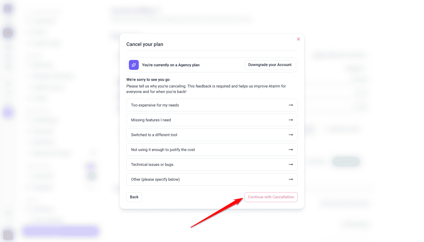
Task: Click blurred purple button at sidebar bottom
Action: 61,231
